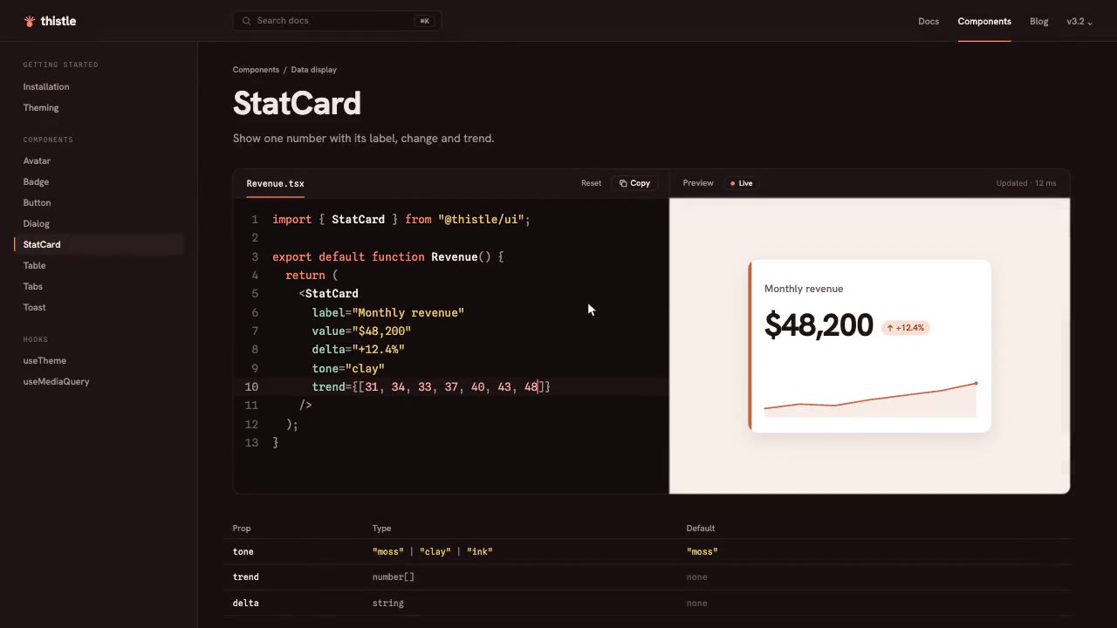Viewport: 1117px width, 628px height.
Task: Click the 'Monthly revenue' card label
Action: pyautogui.click(x=804, y=289)
